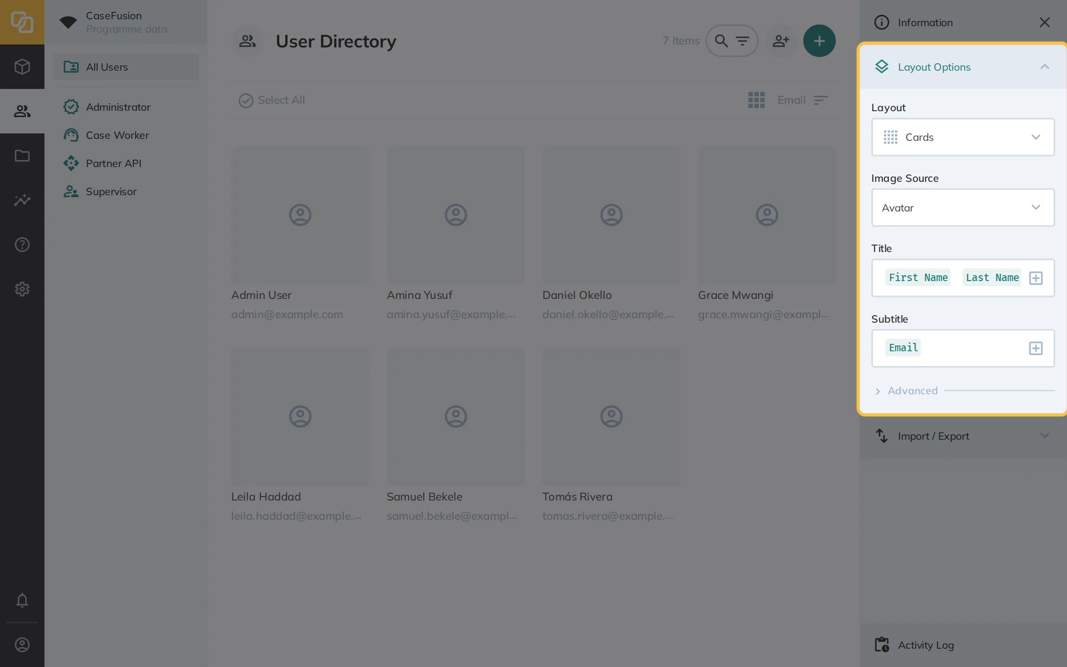The height and width of the screenshot is (667, 1067).
Task: Open the help question mark icon
Action: coord(22,245)
